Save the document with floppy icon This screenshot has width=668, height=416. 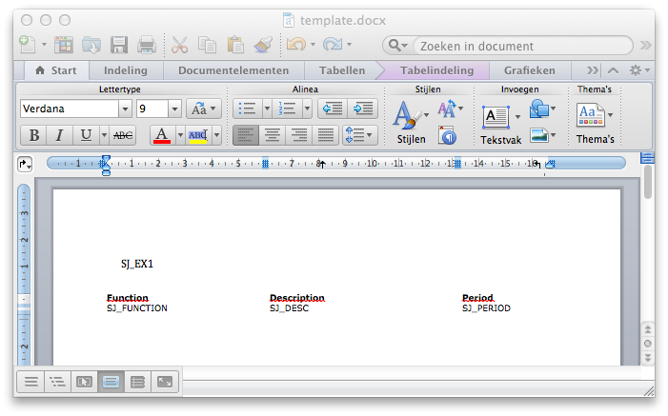pyautogui.click(x=119, y=45)
